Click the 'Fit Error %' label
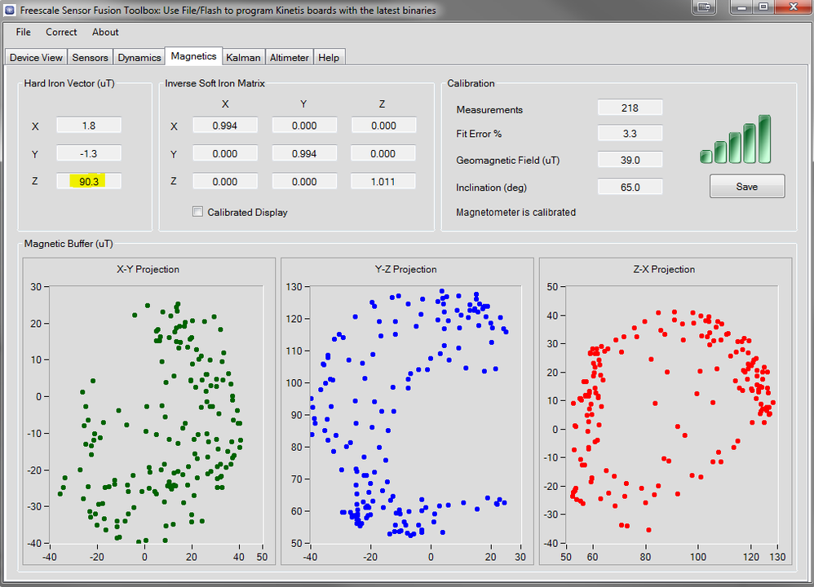 [479, 134]
